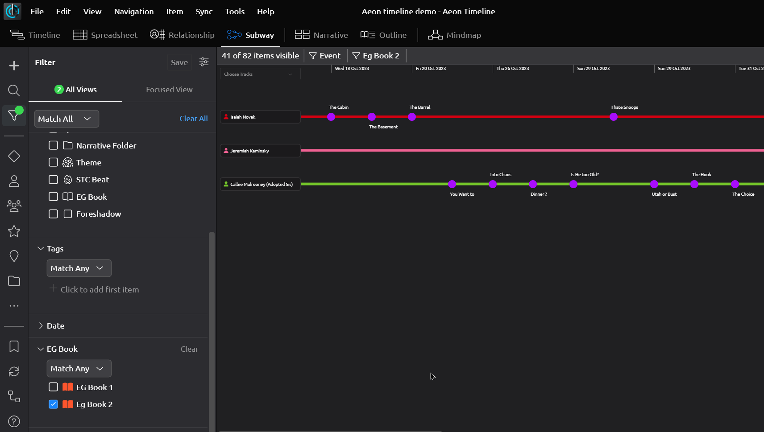Click the add item plus icon
The width and height of the screenshot is (764, 432).
[x=14, y=66]
